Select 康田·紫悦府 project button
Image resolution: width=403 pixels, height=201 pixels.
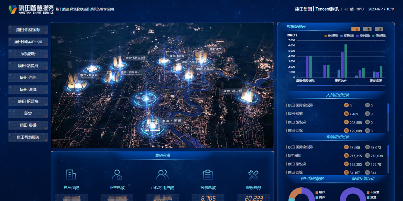[28, 66]
